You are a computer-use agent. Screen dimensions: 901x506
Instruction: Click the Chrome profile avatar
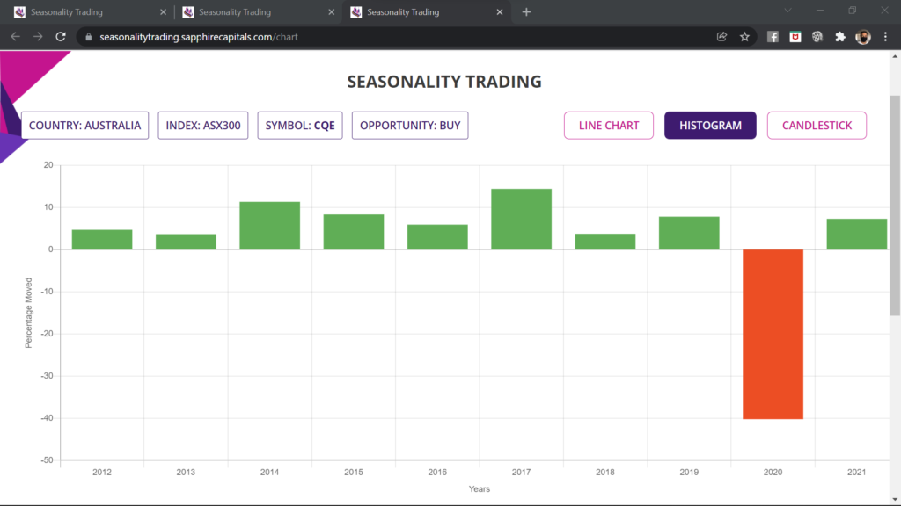[x=863, y=37]
